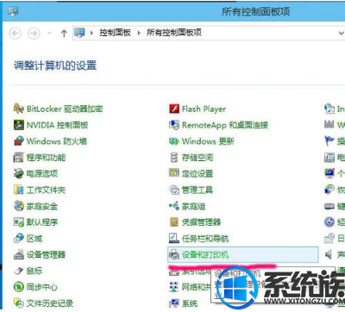Click the 文件历史记录 text
The height and width of the screenshot is (312, 345).
coord(50,303)
